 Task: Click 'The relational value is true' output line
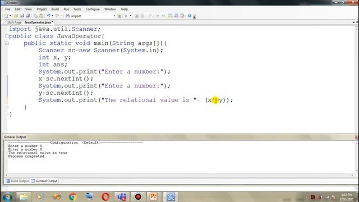point(38,153)
